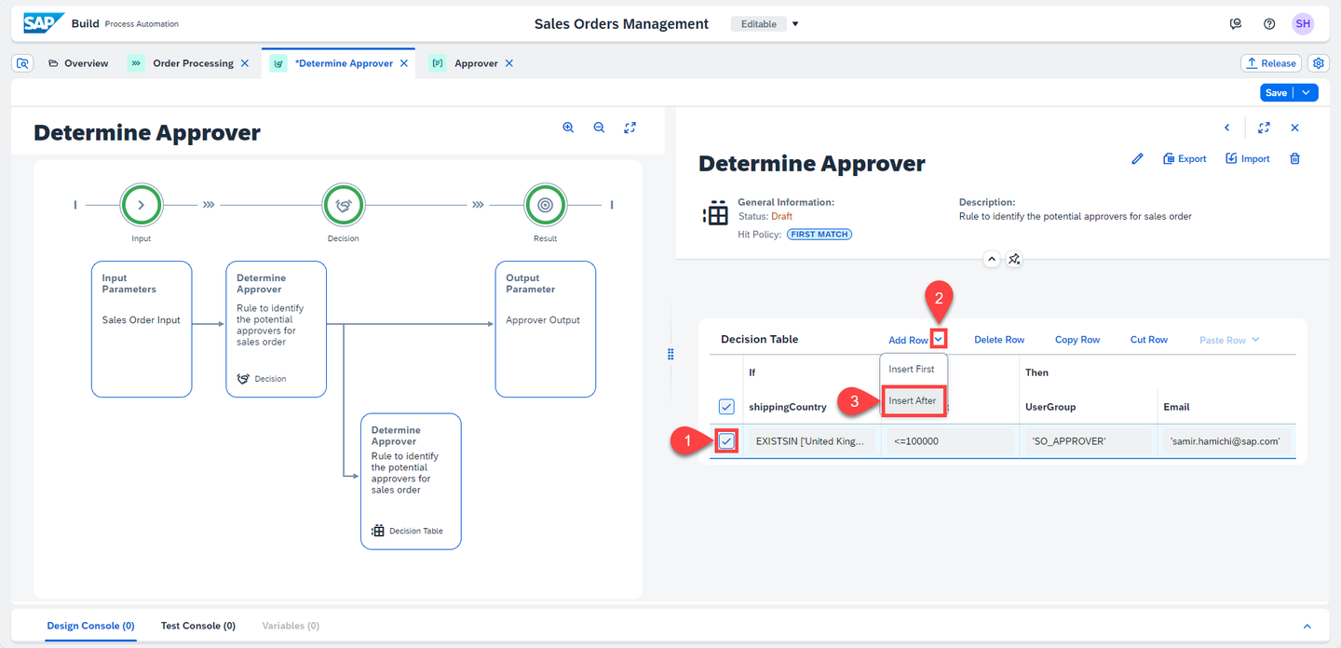Open the Save button dropdown arrow

pyautogui.click(x=1307, y=92)
